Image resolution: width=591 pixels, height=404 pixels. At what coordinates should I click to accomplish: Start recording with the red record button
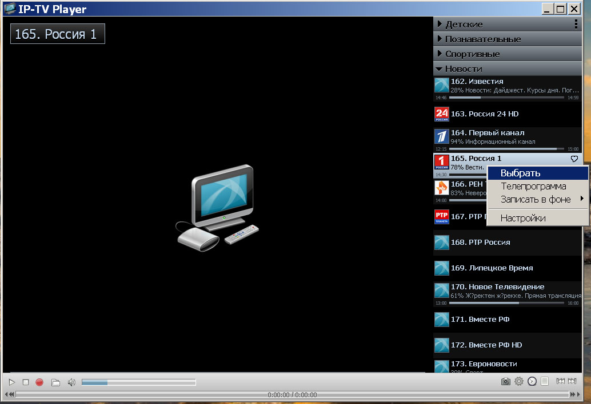(39, 382)
